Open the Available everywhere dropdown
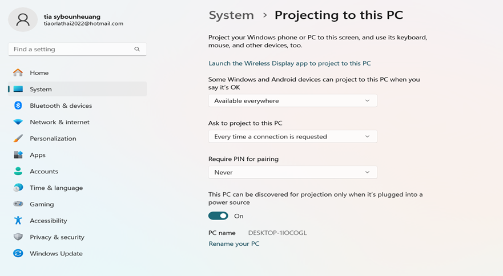The image size is (503, 276). [x=292, y=101]
